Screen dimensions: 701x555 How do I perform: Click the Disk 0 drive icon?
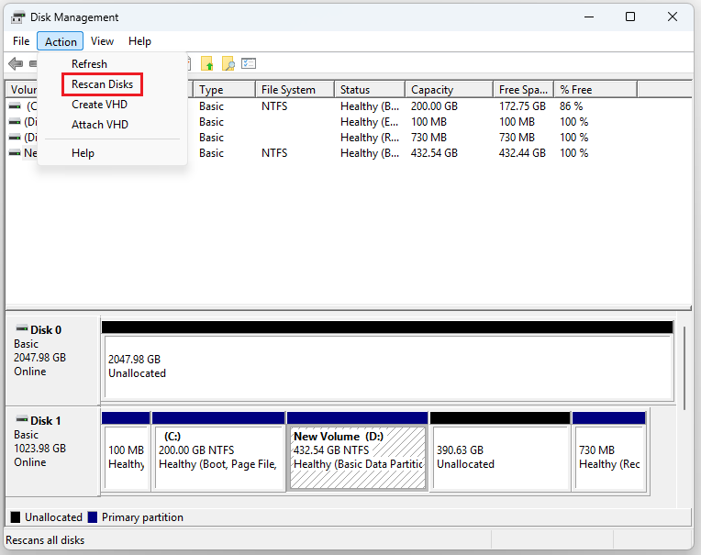pyautogui.click(x=22, y=329)
